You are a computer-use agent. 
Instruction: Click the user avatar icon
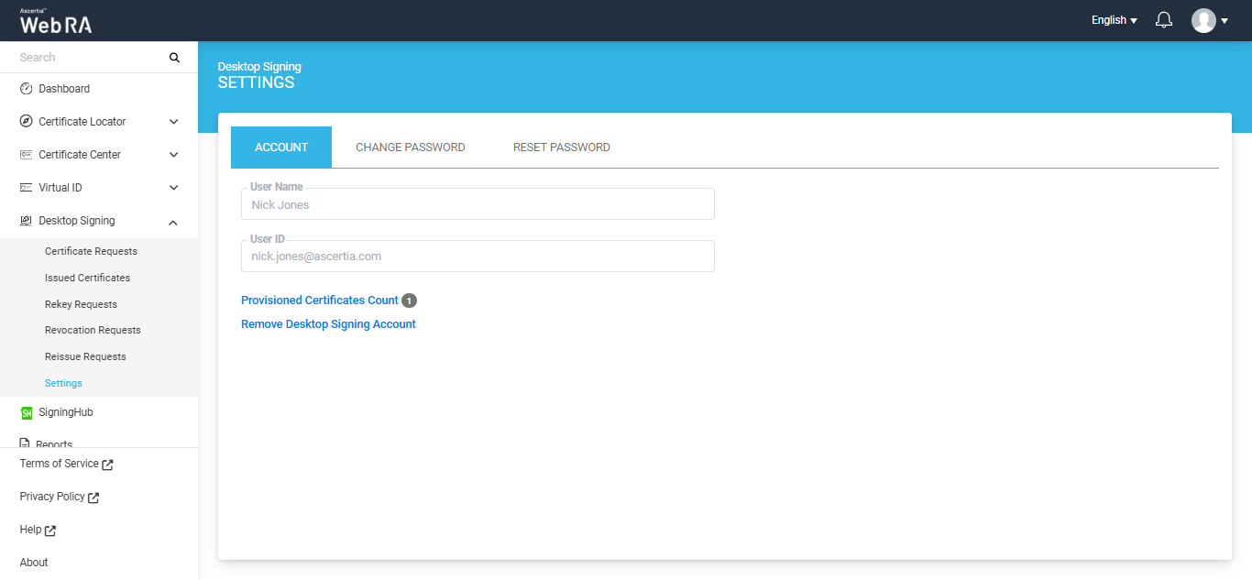(x=1203, y=20)
